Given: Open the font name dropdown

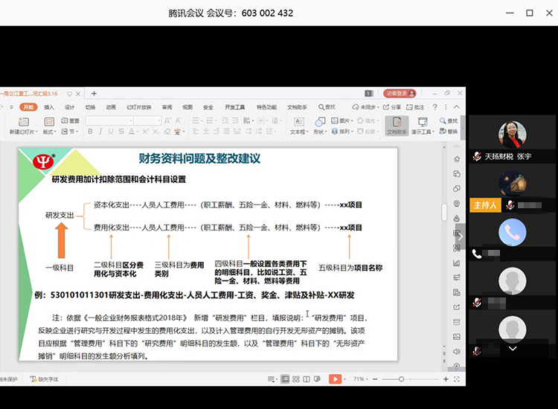Looking at the screenshot, I should click(129, 120).
